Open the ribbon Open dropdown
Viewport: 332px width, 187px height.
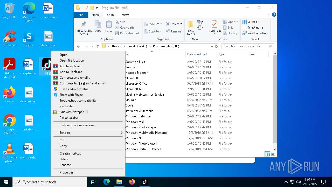tap(231, 22)
